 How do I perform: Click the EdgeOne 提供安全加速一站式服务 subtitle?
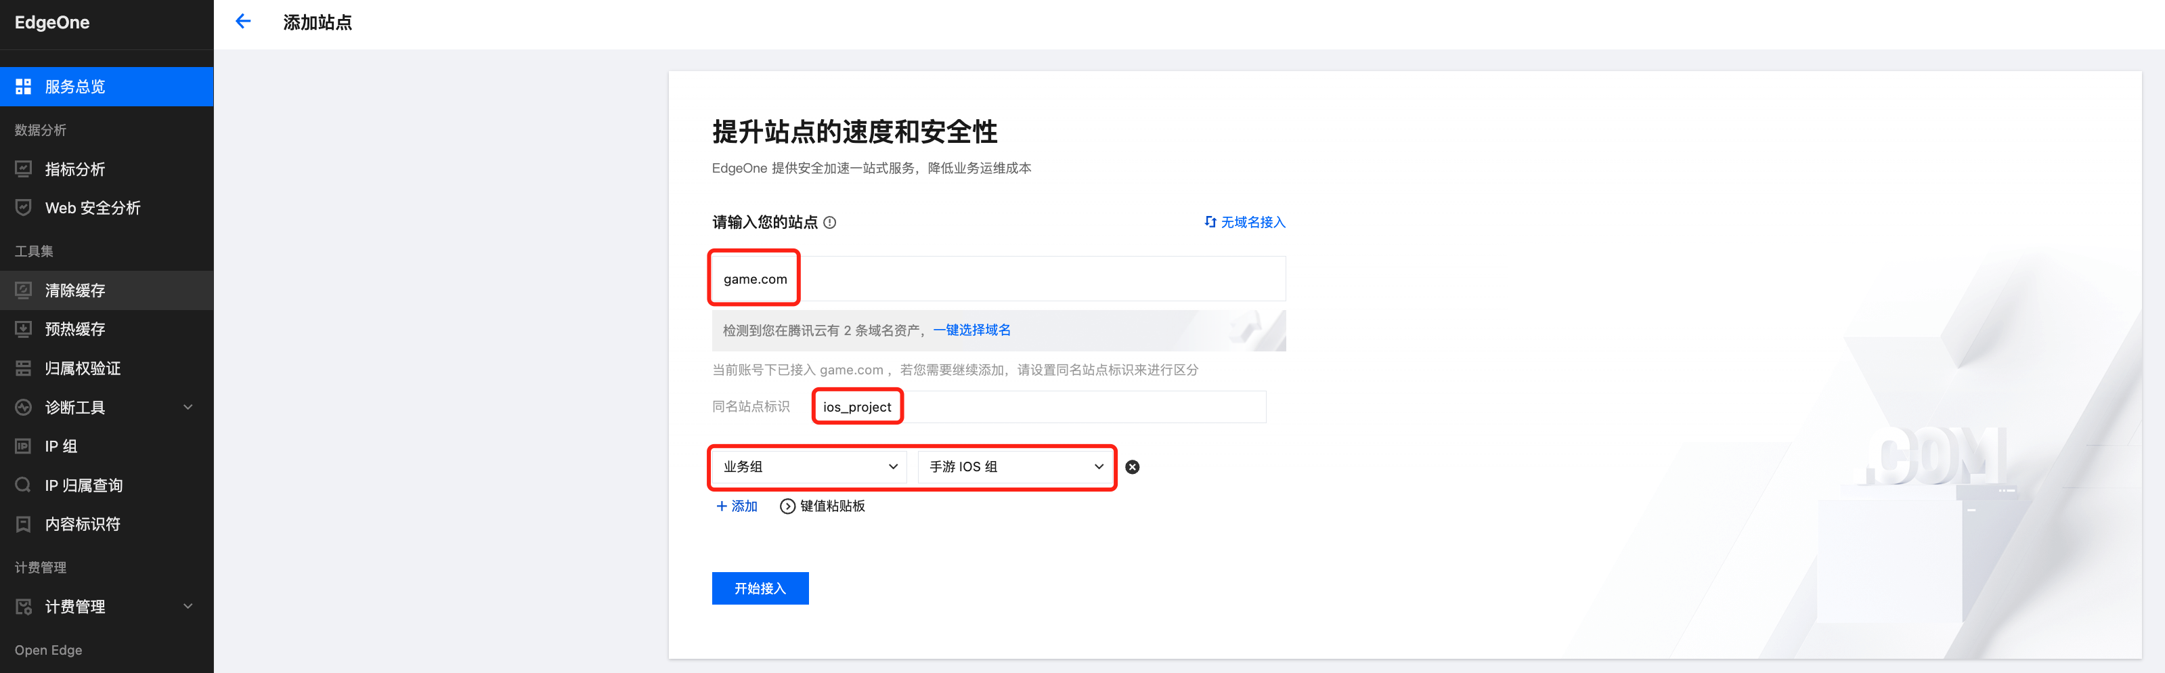point(871,168)
